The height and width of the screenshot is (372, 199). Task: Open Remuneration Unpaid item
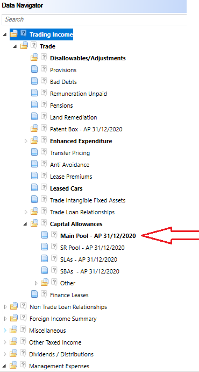coord(79,94)
